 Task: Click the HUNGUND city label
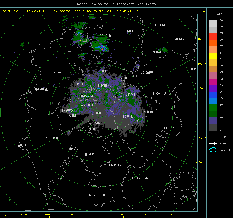123,78
